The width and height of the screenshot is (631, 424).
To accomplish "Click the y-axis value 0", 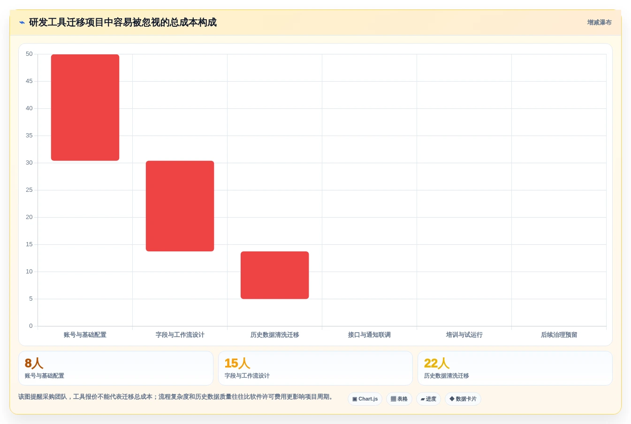I will tap(31, 326).
